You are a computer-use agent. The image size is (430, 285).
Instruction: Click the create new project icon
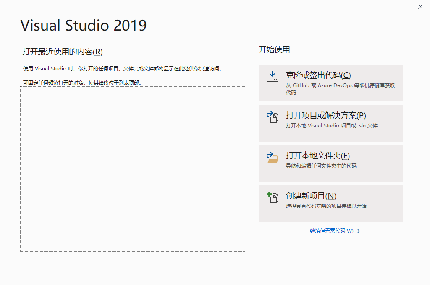[x=272, y=197]
